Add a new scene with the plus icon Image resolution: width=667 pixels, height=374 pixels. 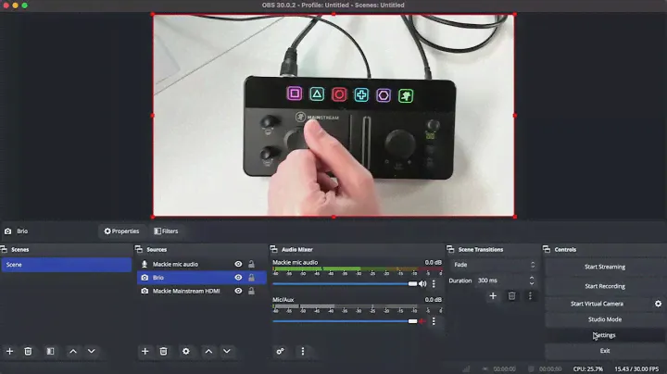click(x=10, y=352)
